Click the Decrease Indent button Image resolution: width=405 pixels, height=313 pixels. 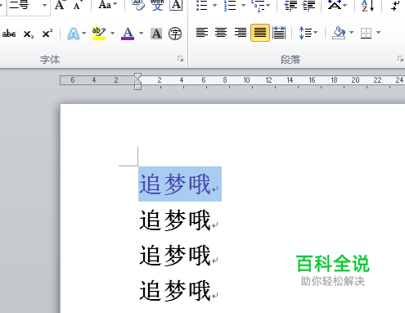(x=290, y=5)
